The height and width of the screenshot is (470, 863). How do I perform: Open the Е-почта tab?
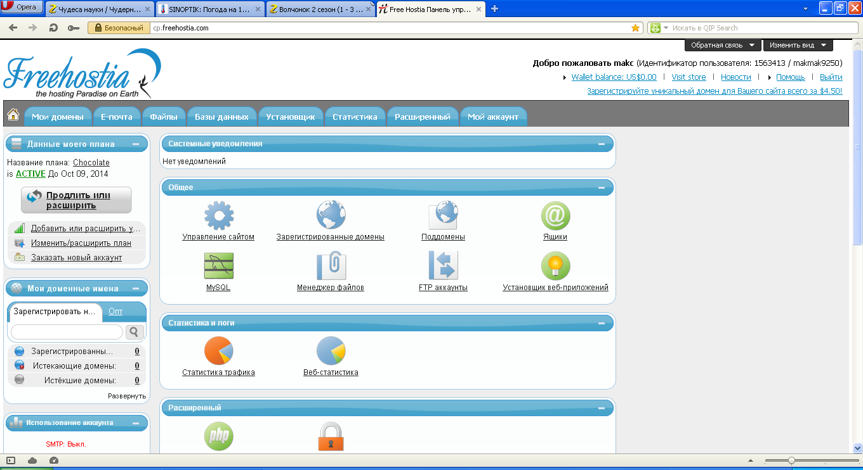pyautogui.click(x=117, y=117)
